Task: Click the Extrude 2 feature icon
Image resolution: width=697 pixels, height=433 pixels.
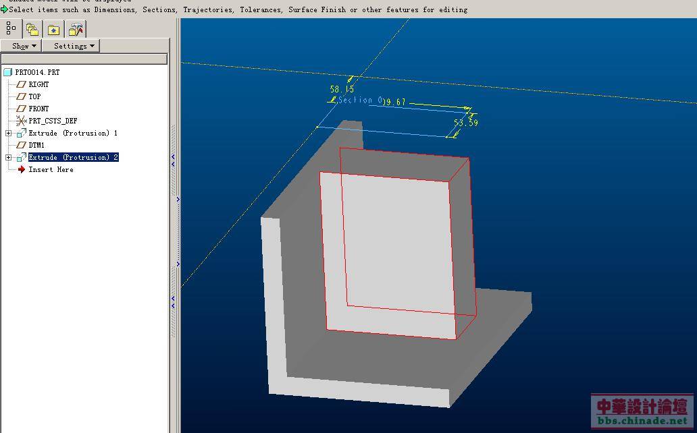Action: point(22,157)
